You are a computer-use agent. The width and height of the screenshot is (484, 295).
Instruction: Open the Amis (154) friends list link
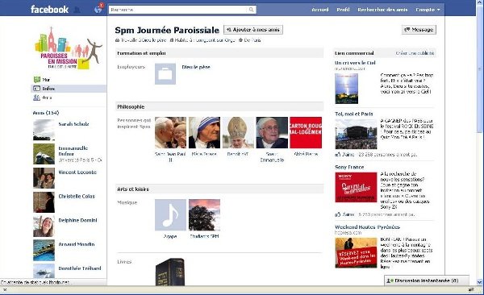click(46, 113)
